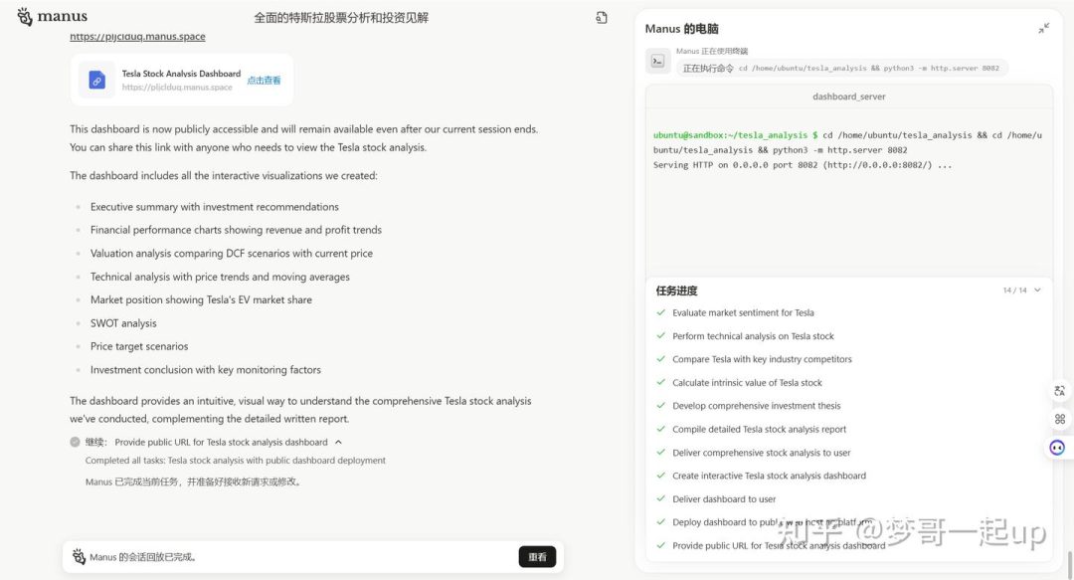Click the Manus icon in the replay finished bar

pyautogui.click(x=79, y=557)
